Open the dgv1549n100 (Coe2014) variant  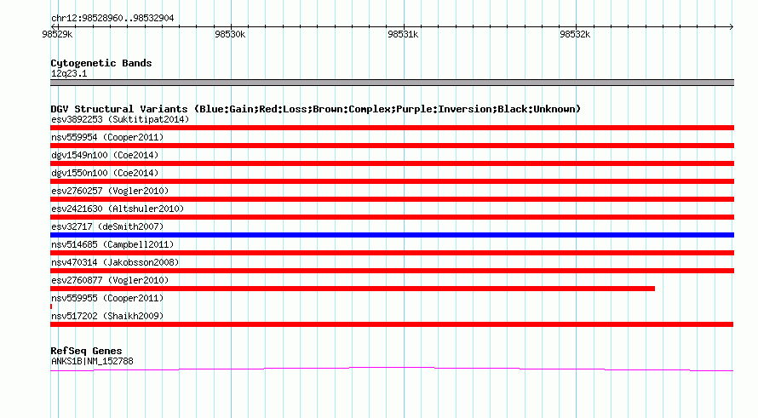click(x=105, y=155)
